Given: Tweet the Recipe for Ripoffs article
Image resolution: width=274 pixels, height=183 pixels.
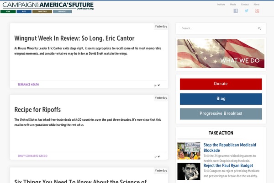Looking at the screenshot, I should pos(158,156).
